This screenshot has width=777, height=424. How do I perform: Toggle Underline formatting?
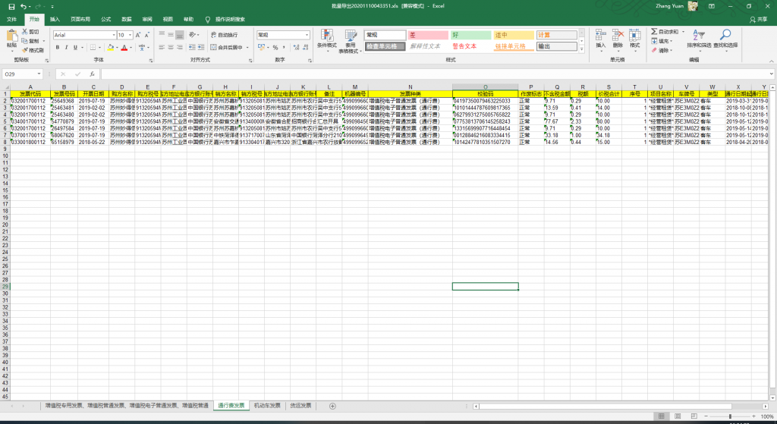[75, 48]
